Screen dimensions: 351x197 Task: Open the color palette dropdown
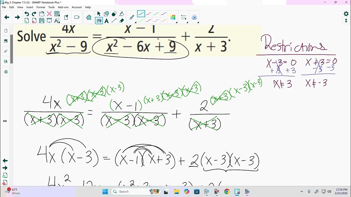[173, 18]
